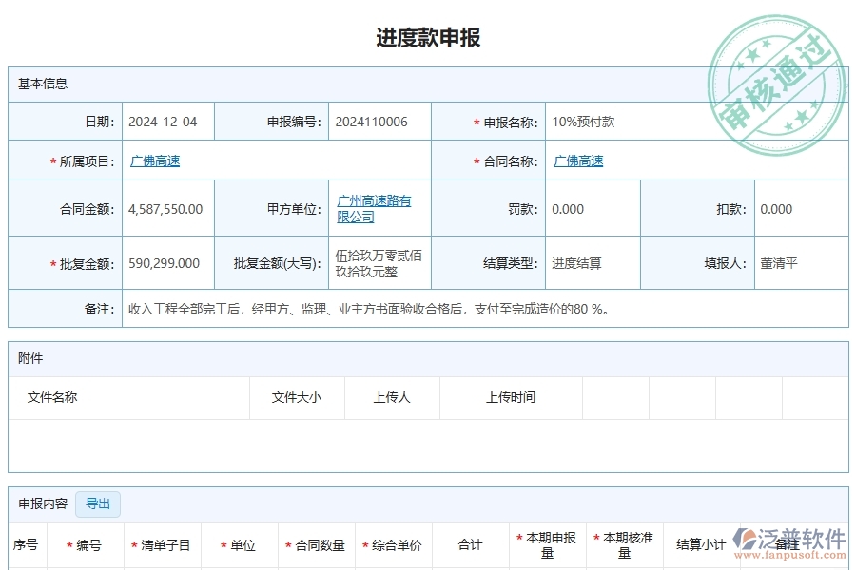The image size is (856, 570).
Task: Click the 导出 export button
Action: [x=96, y=503]
